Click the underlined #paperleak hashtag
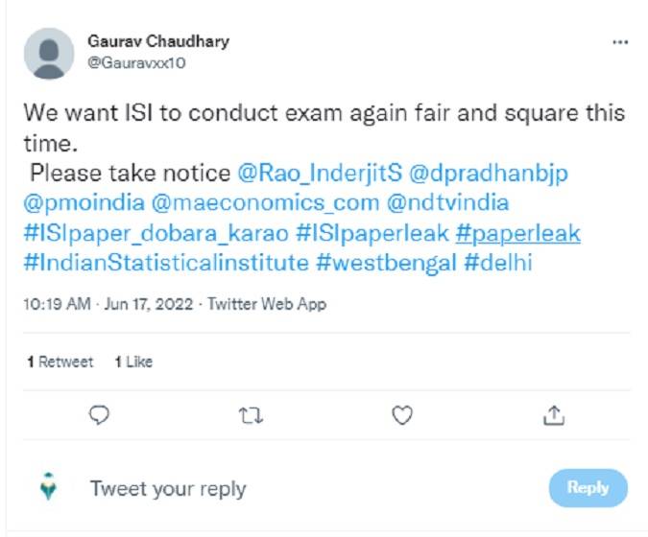This screenshot has width=648, height=537. tap(518, 233)
